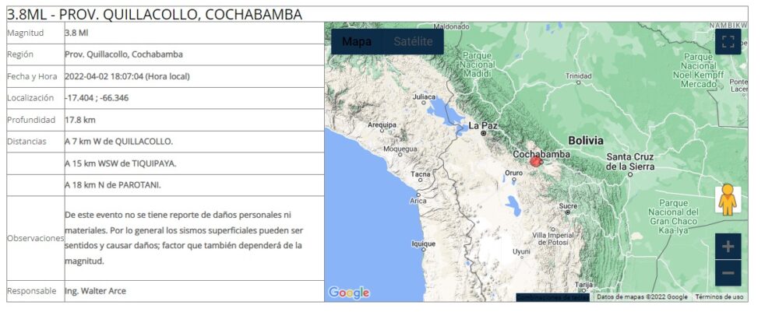The image size is (779, 312).
Task: Click the Arequipa city label
Action: pos(382,124)
